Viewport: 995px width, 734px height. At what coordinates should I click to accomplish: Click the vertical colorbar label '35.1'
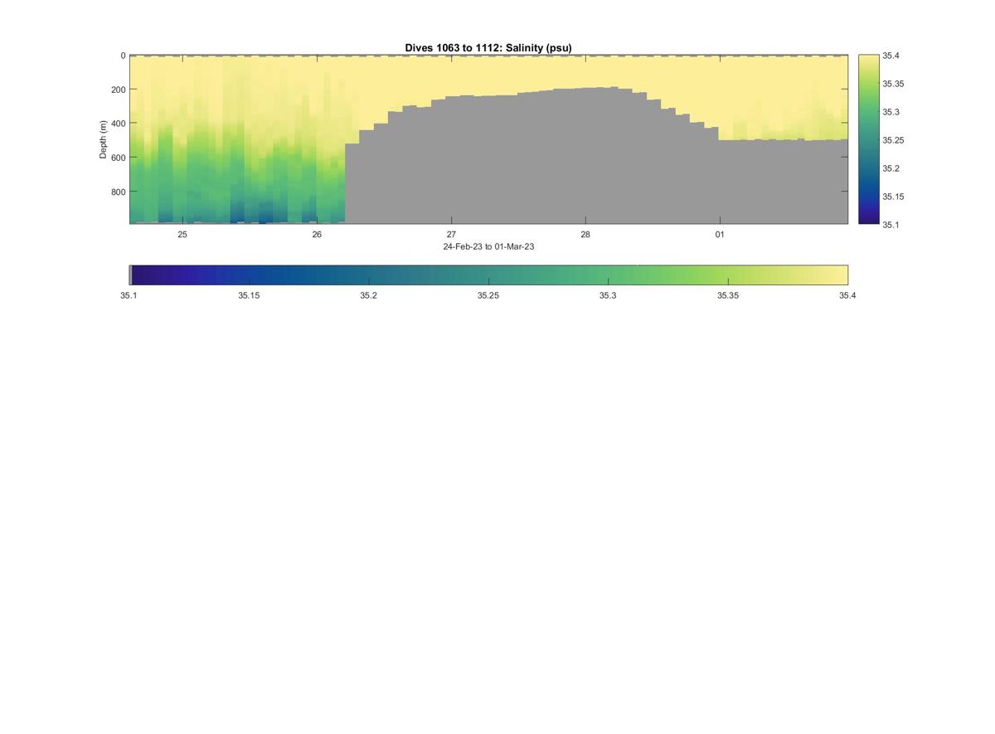(x=891, y=224)
